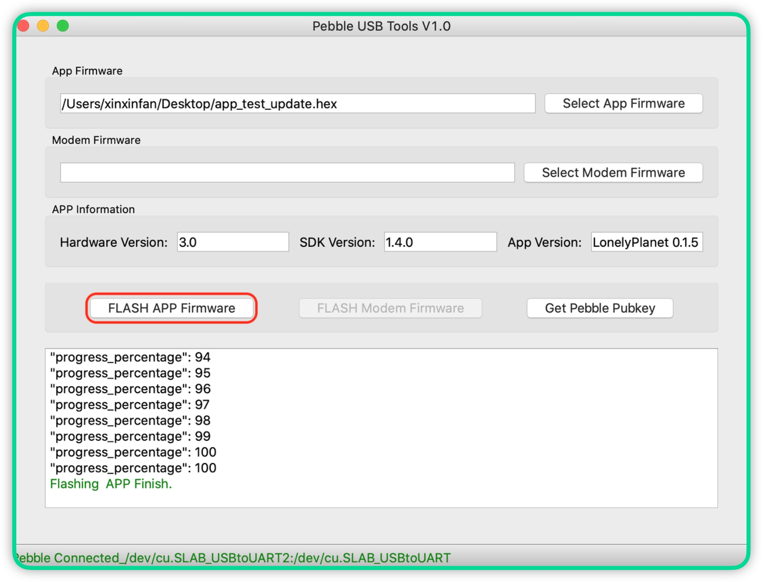Screen dimensions: 763x582
Task: Click the empty Modem Firmware path field
Action: pos(287,172)
